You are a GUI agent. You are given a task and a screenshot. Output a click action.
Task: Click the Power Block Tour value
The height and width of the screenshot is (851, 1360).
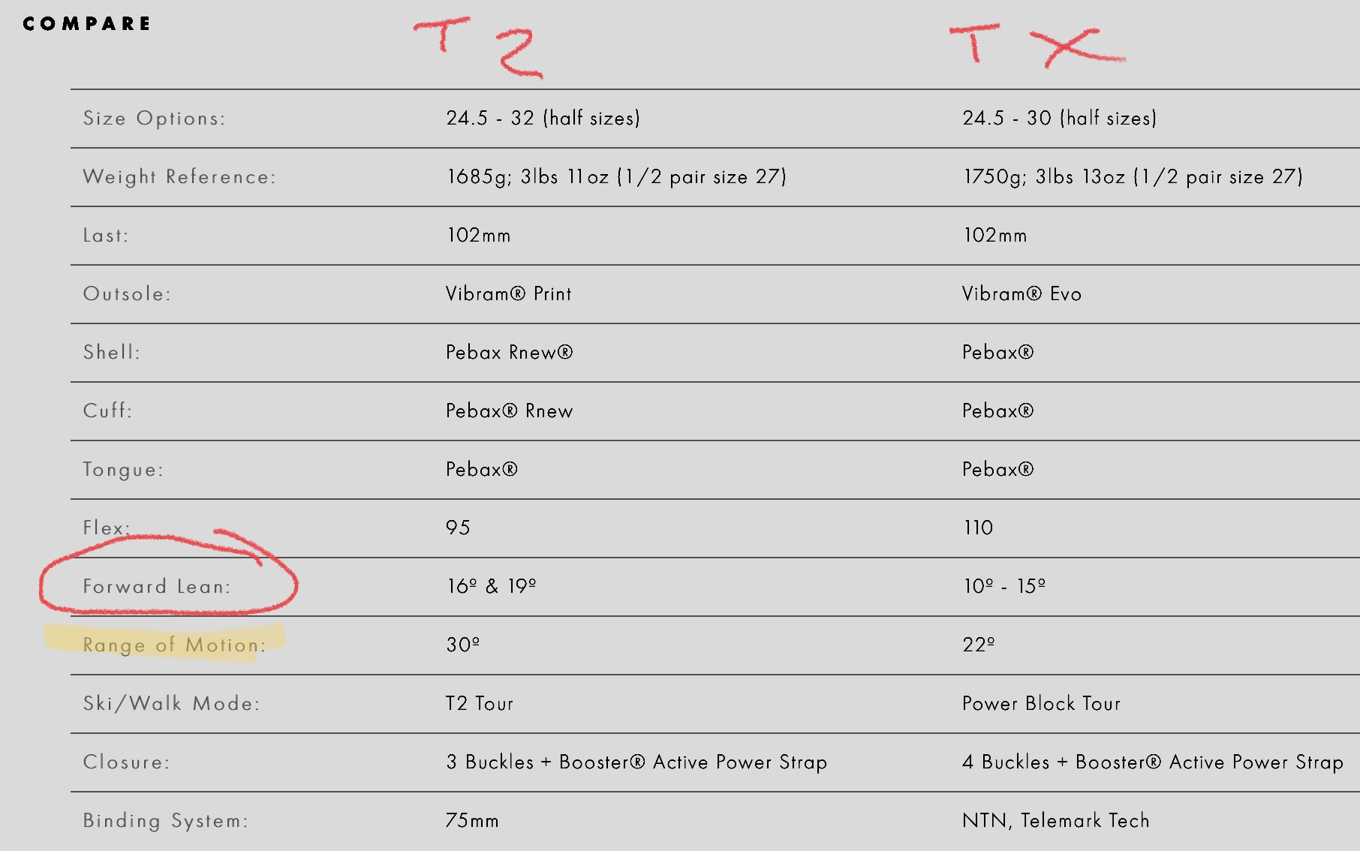click(x=1042, y=703)
